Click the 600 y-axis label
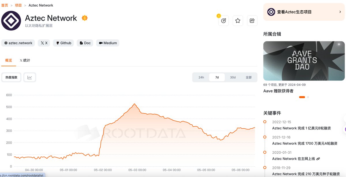 coord(9,95)
